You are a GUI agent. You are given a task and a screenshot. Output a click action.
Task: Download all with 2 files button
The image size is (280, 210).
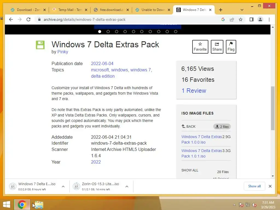coord(222,127)
